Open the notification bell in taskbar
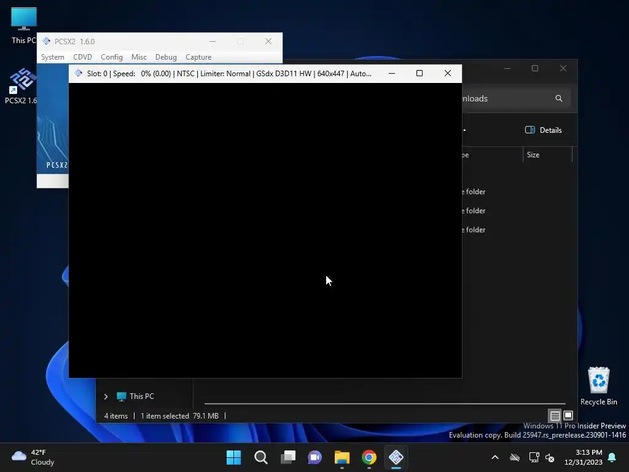 click(612, 457)
